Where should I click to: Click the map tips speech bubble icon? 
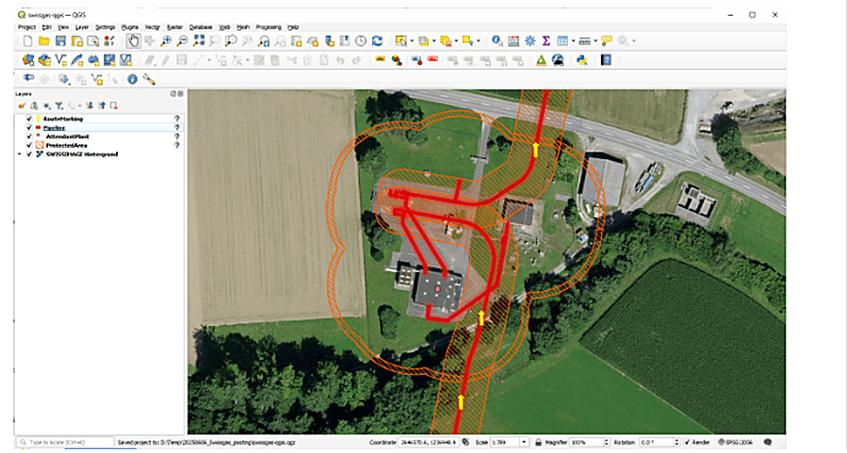pyautogui.click(x=607, y=41)
